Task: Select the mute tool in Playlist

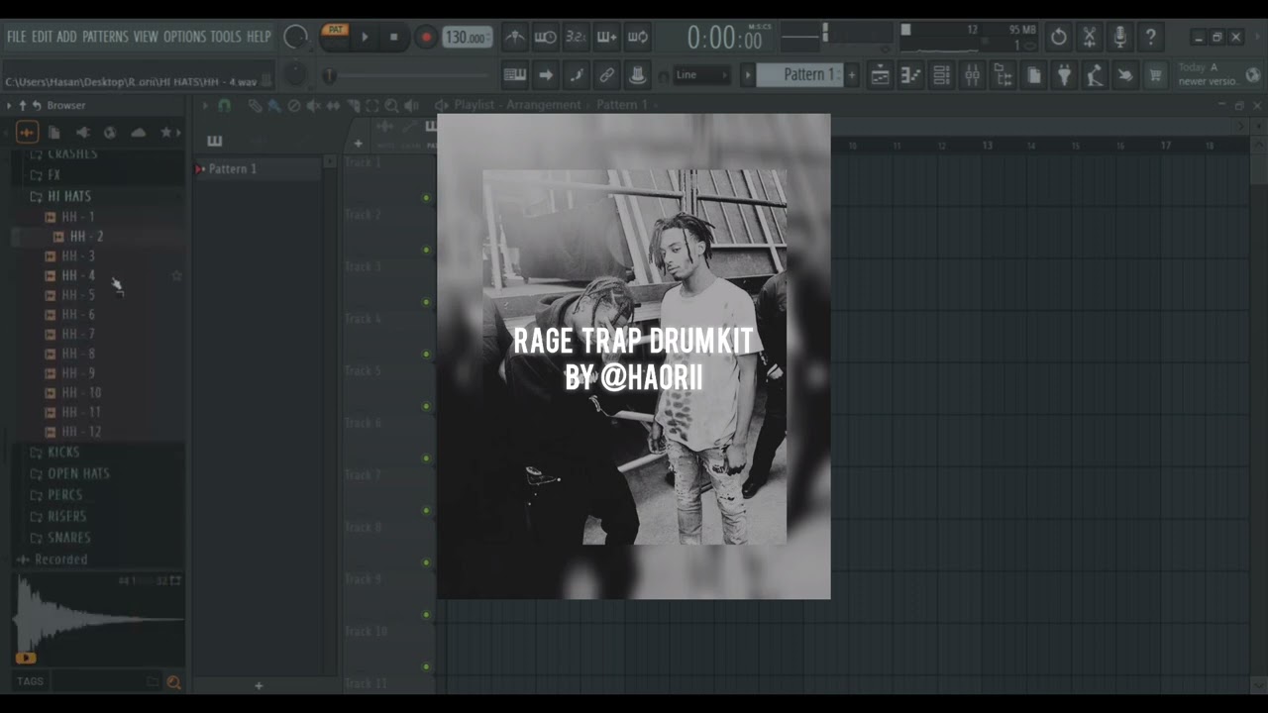Action: click(x=314, y=105)
